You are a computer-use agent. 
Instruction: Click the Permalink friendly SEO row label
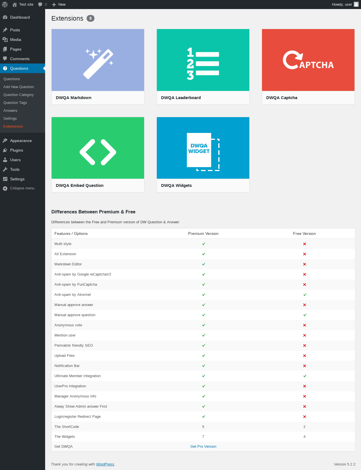tap(74, 346)
